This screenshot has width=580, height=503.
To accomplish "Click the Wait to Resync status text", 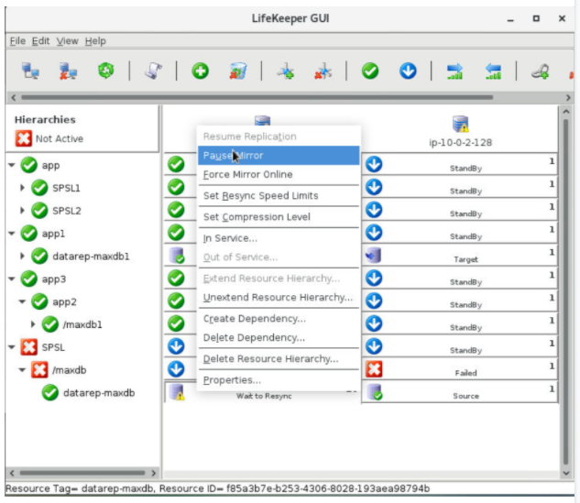I will pos(264,396).
